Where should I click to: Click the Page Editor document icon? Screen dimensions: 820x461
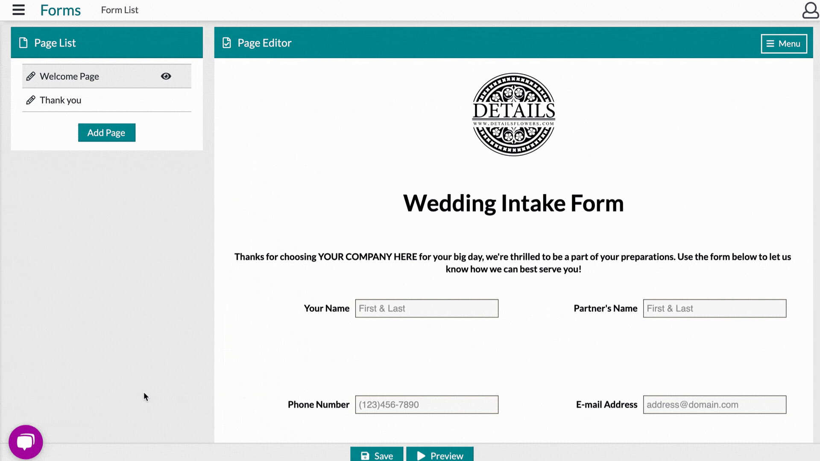pyautogui.click(x=227, y=43)
